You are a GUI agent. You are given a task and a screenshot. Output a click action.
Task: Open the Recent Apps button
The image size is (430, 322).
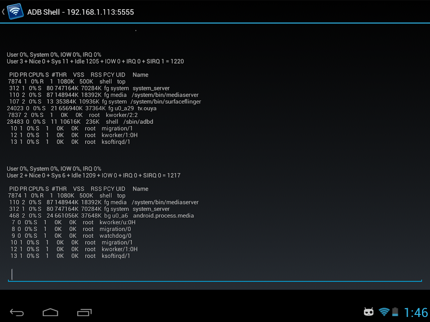[83, 312]
